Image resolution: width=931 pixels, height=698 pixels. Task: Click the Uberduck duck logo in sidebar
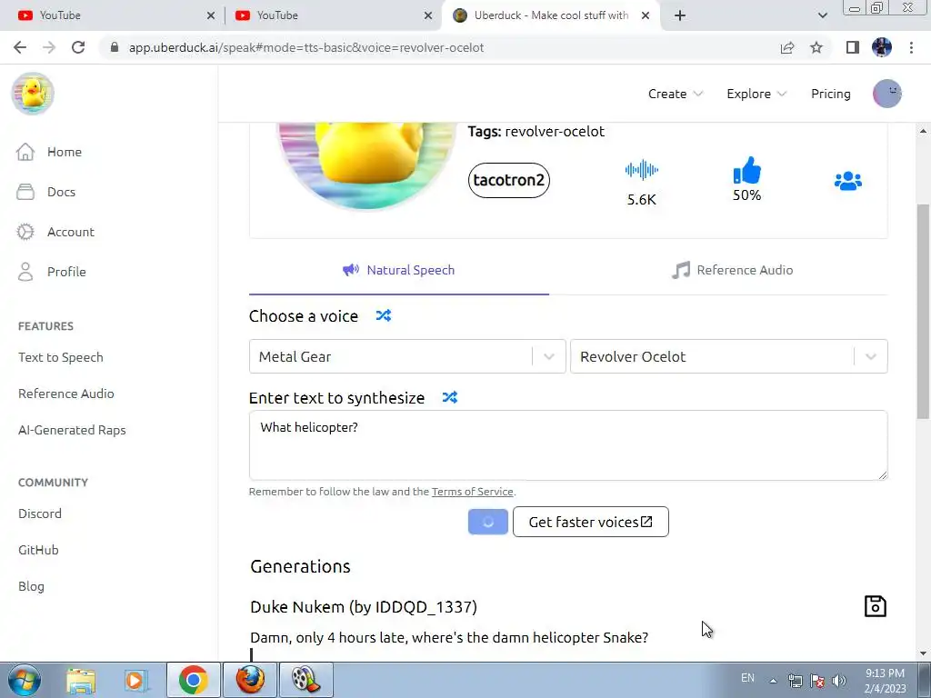(x=34, y=94)
